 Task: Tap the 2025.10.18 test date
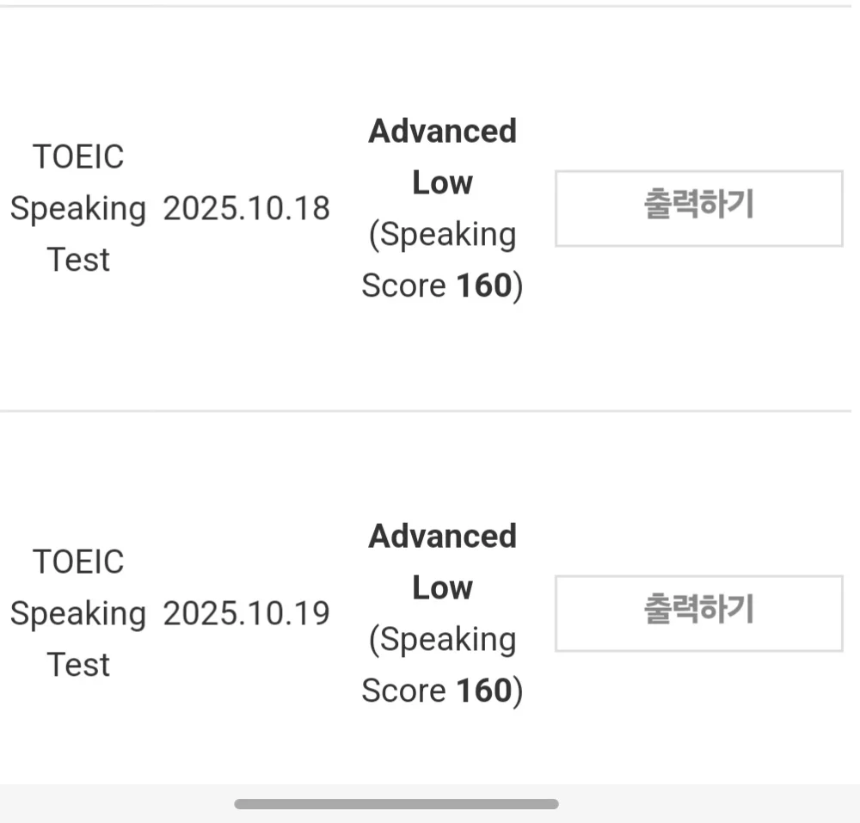point(246,208)
